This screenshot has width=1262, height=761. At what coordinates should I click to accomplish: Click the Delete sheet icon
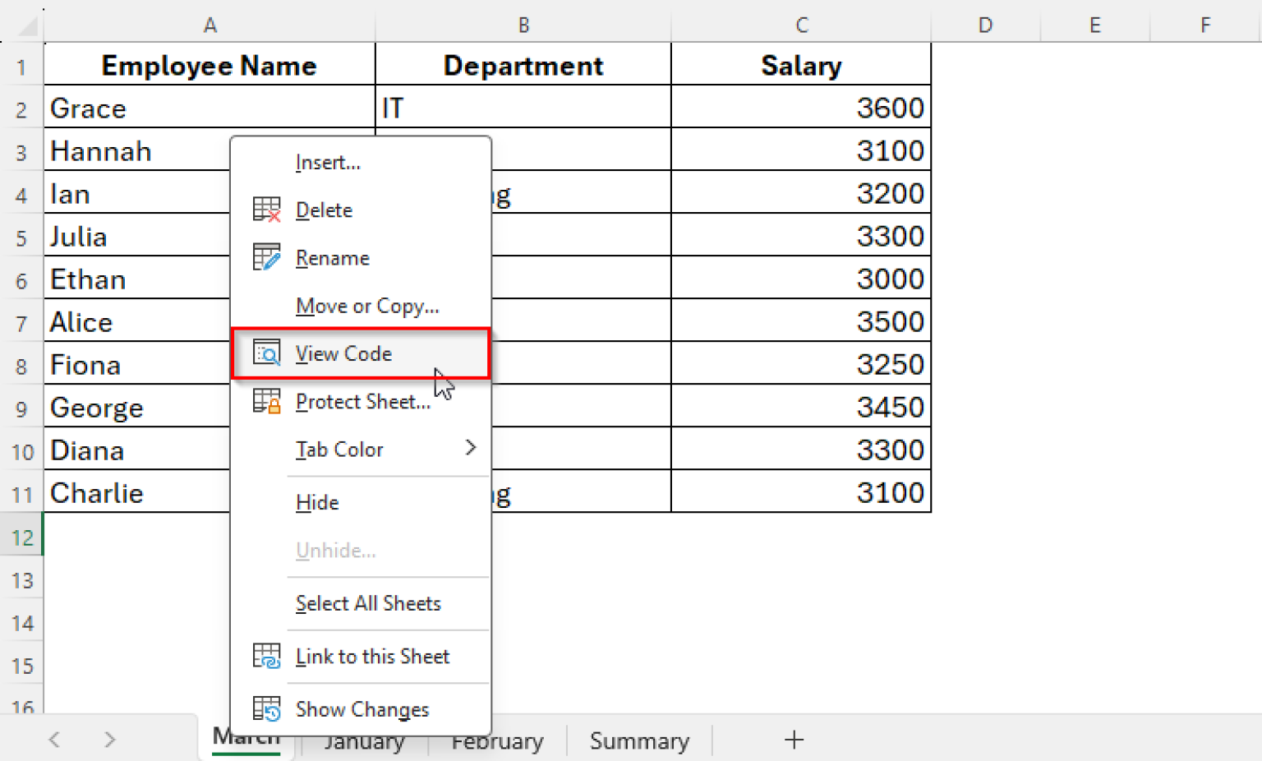click(x=266, y=210)
